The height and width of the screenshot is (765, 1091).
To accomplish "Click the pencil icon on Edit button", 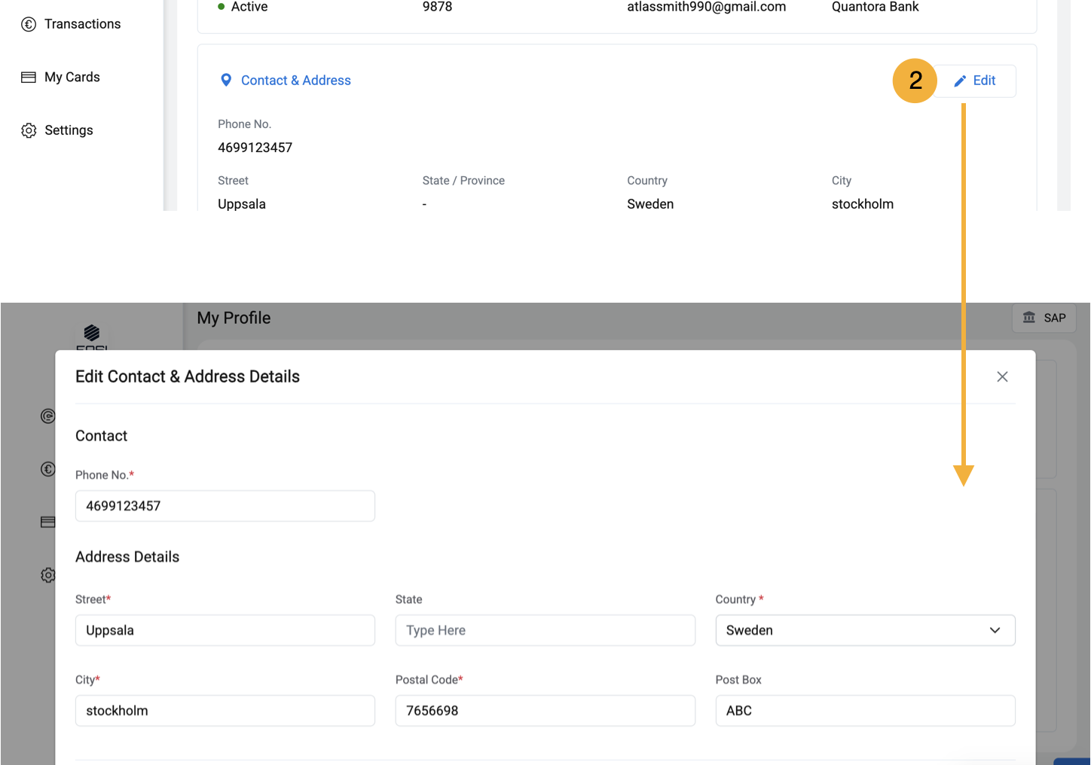I will click(960, 81).
